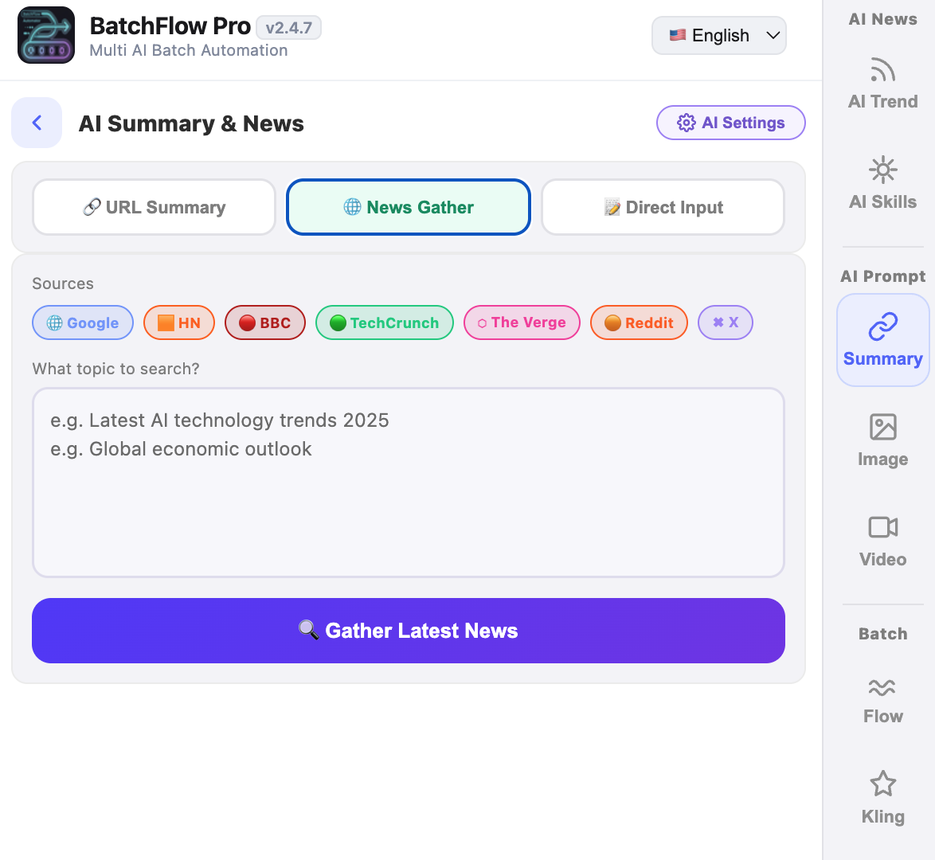Image resolution: width=935 pixels, height=860 pixels.
Task: Open AI Settings
Action: [730, 123]
